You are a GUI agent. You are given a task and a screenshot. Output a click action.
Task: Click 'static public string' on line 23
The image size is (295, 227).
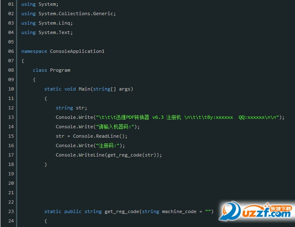73,211
